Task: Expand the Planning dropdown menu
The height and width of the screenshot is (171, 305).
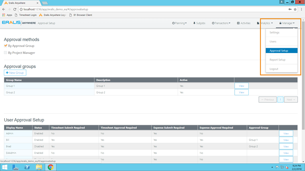Action: (180, 23)
